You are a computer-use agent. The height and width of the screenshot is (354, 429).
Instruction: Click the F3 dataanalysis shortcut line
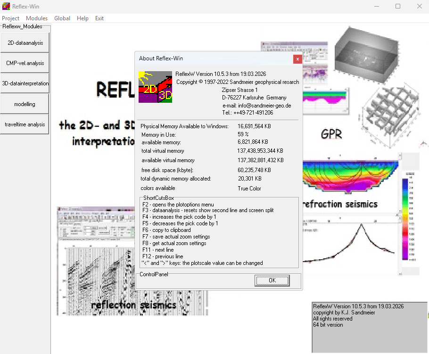(208, 210)
